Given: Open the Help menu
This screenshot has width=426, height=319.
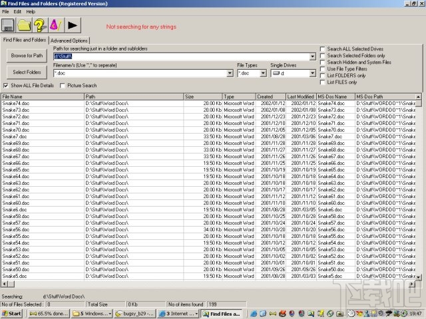Looking at the screenshot, I should 31,12.
